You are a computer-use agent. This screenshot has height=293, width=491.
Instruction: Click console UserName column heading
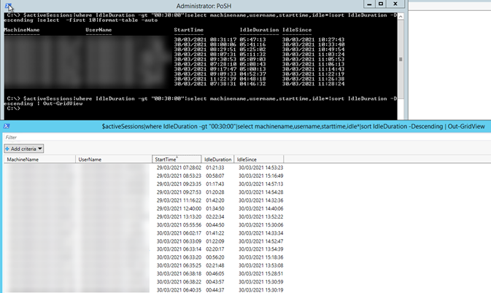tap(98, 30)
